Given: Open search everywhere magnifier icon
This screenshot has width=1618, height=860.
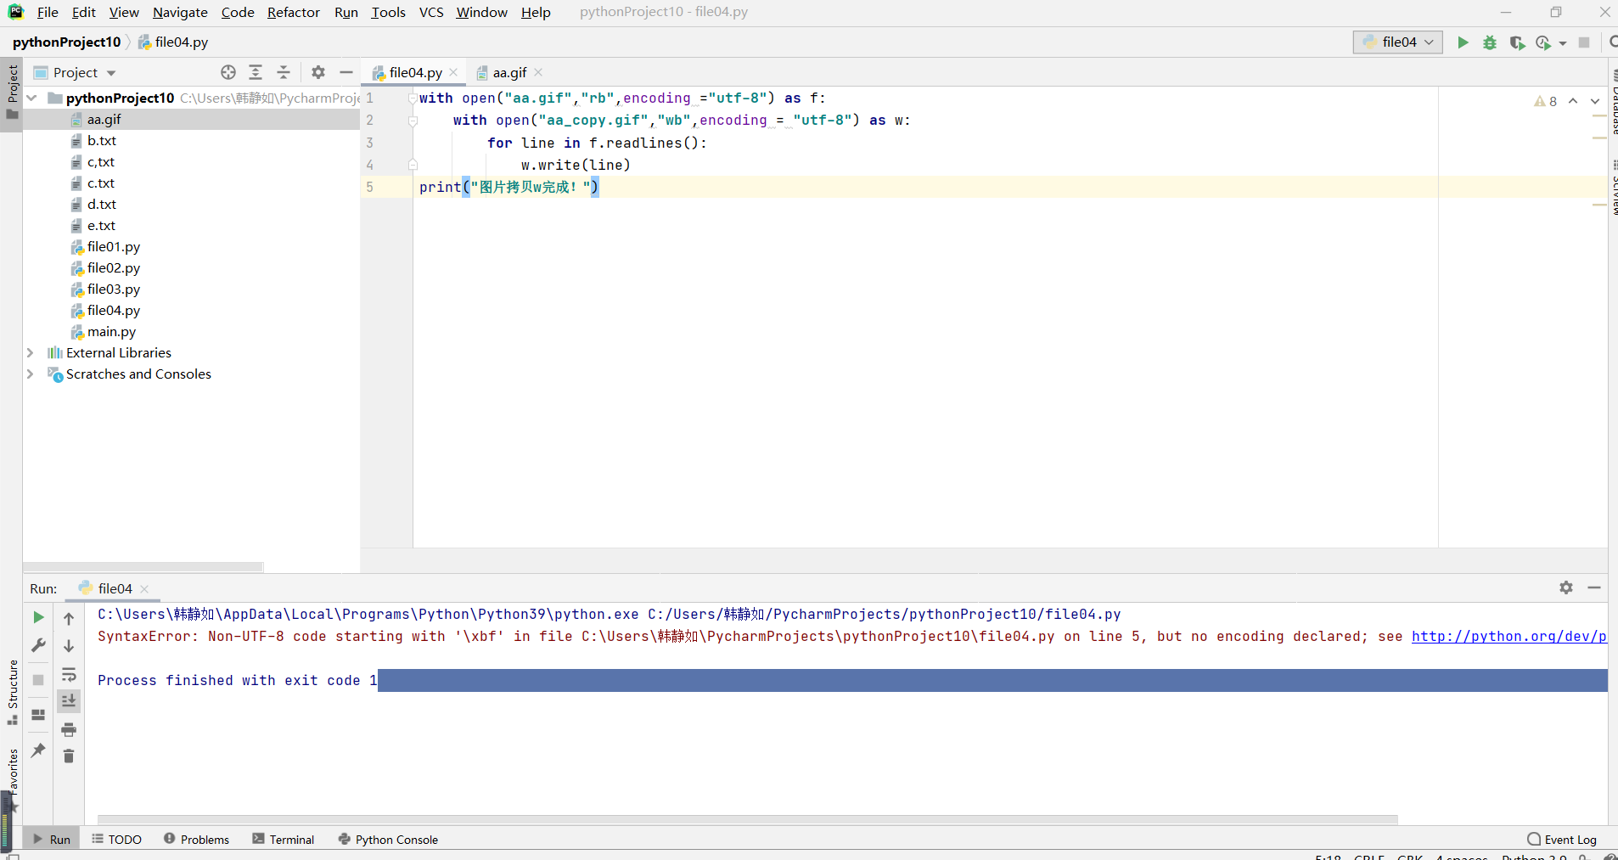Looking at the screenshot, I should [x=1612, y=42].
